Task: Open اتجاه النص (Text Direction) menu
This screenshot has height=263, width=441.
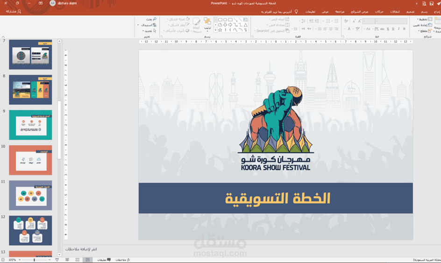Action: [x=279, y=19]
